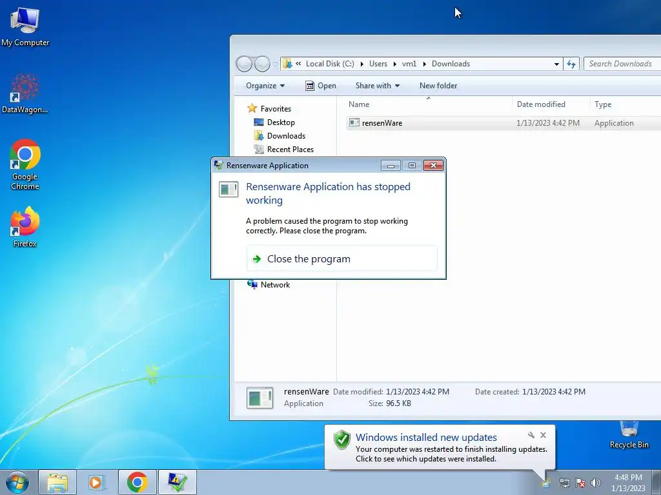Click the rensenWare details pane thumbnail
Screen dimensions: 661x495
point(259,398)
